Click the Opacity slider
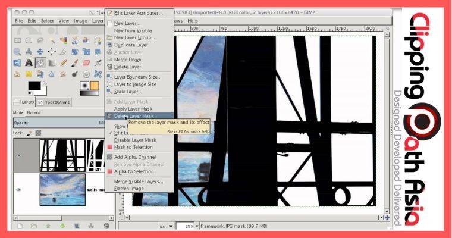452x238 pixels. [59, 123]
